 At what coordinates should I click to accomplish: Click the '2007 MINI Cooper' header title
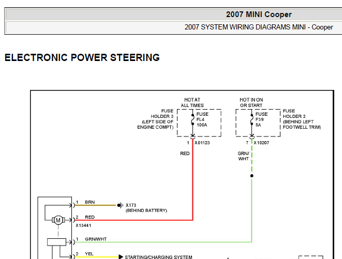pyautogui.click(x=259, y=14)
